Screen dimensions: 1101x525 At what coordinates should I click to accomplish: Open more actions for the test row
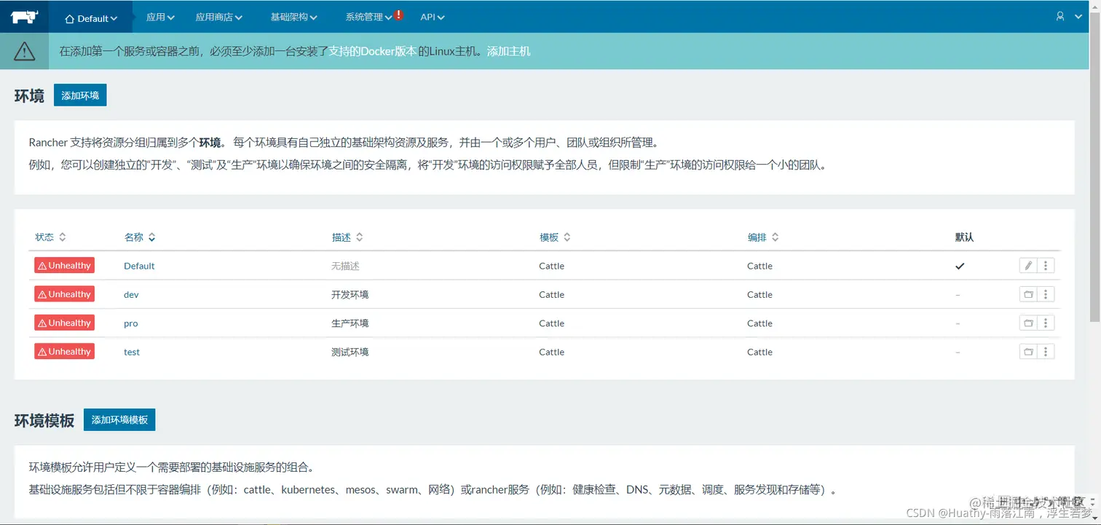pyautogui.click(x=1046, y=352)
